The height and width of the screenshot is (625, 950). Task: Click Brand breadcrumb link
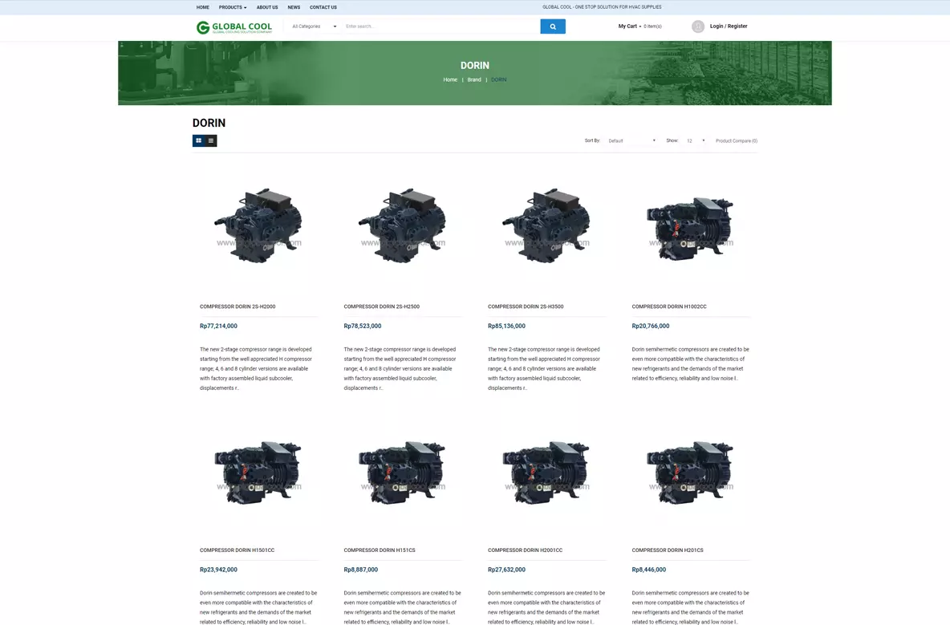click(x=473, y=80)
